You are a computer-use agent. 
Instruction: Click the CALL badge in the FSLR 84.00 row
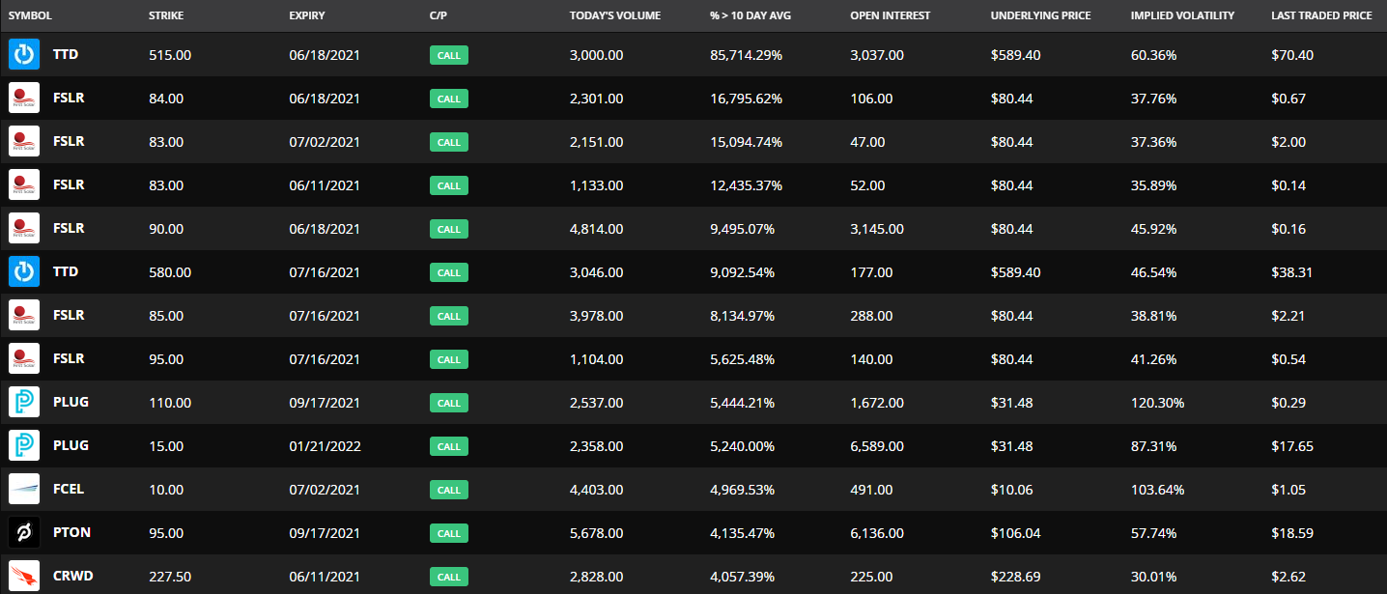449,99
